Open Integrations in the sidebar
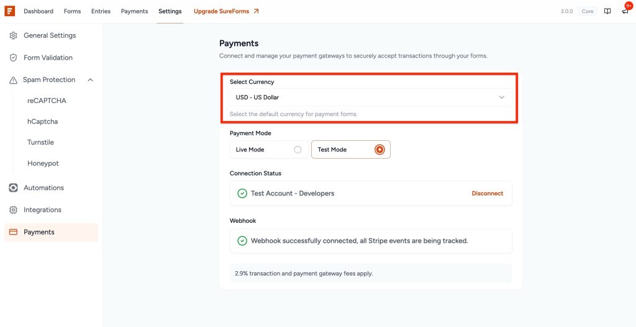 (x=42, y=210)
